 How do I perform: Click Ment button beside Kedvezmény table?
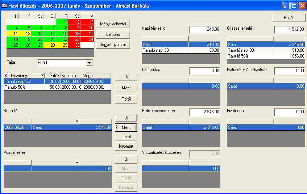tap(126, 88)
